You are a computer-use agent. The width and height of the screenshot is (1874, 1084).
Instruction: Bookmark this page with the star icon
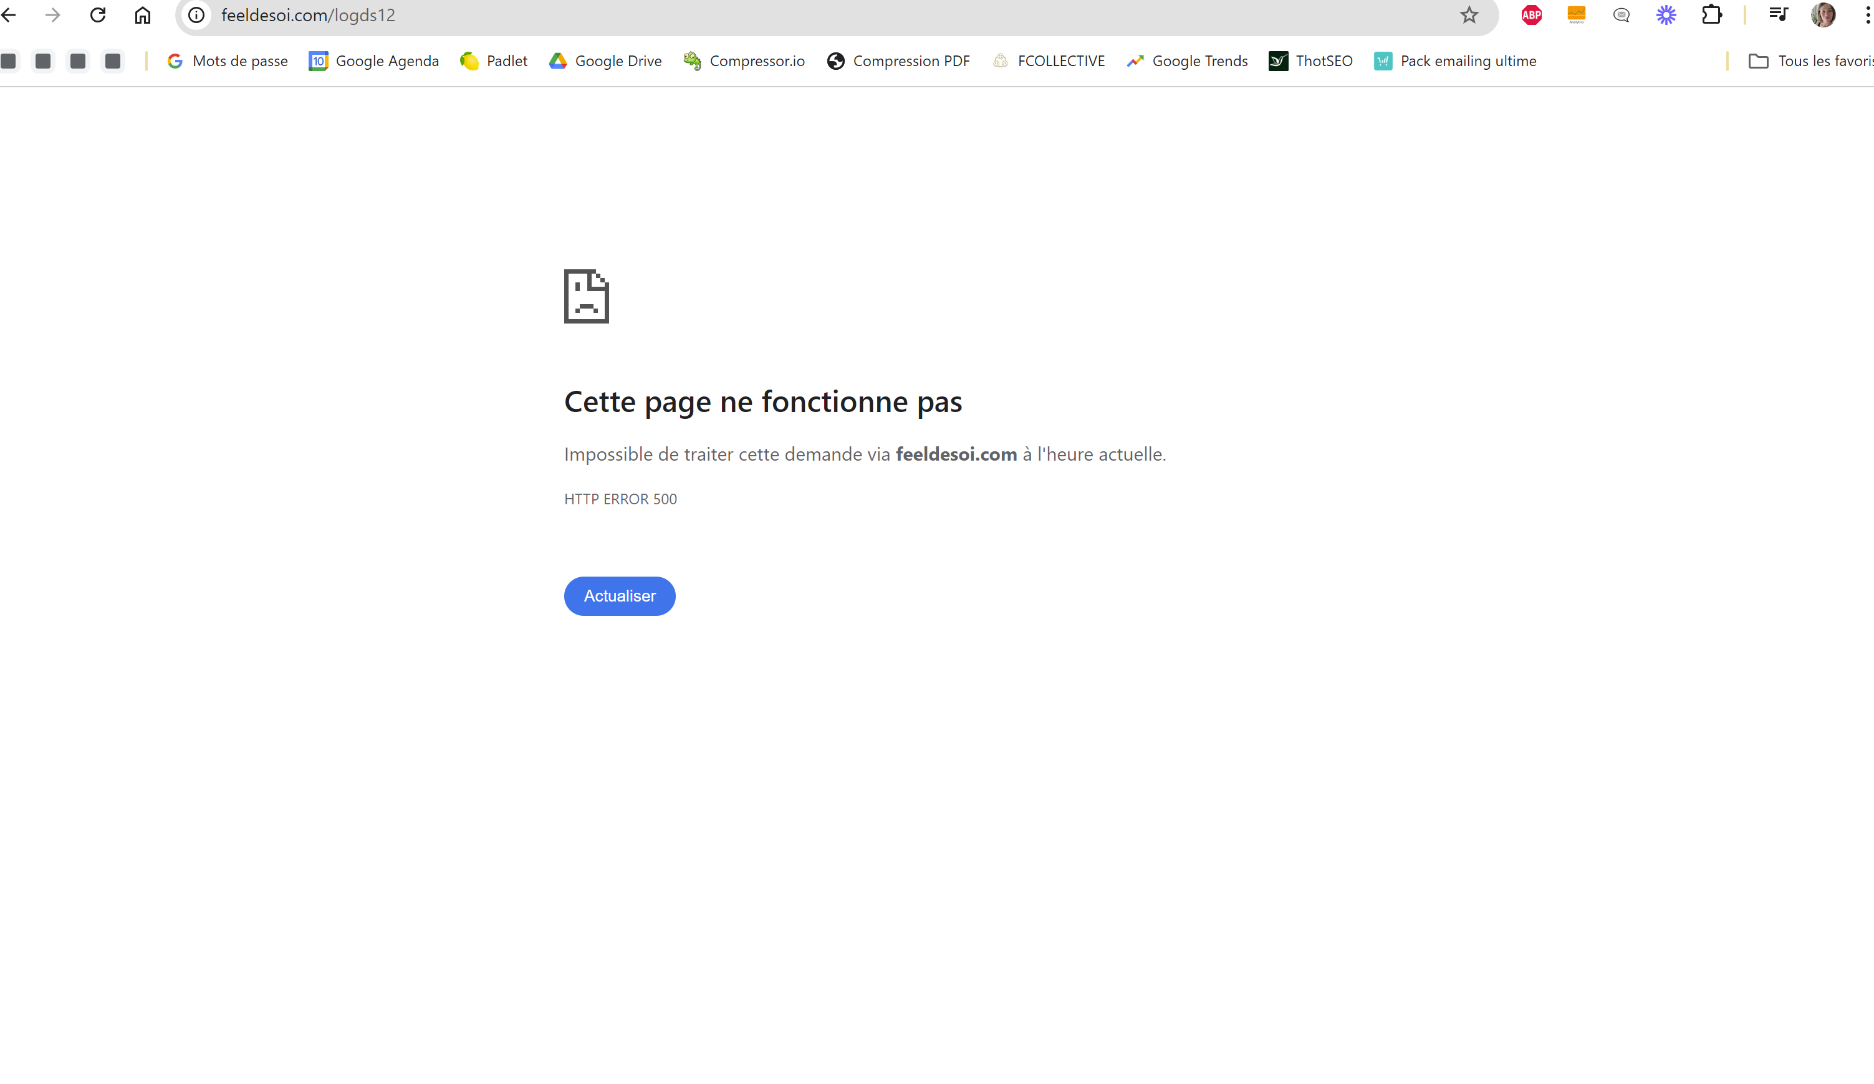(x=1469, y=15)
